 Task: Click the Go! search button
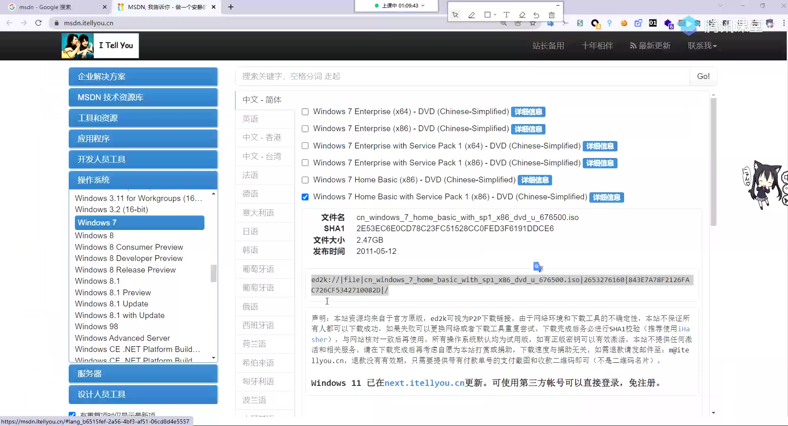(703, 77)
